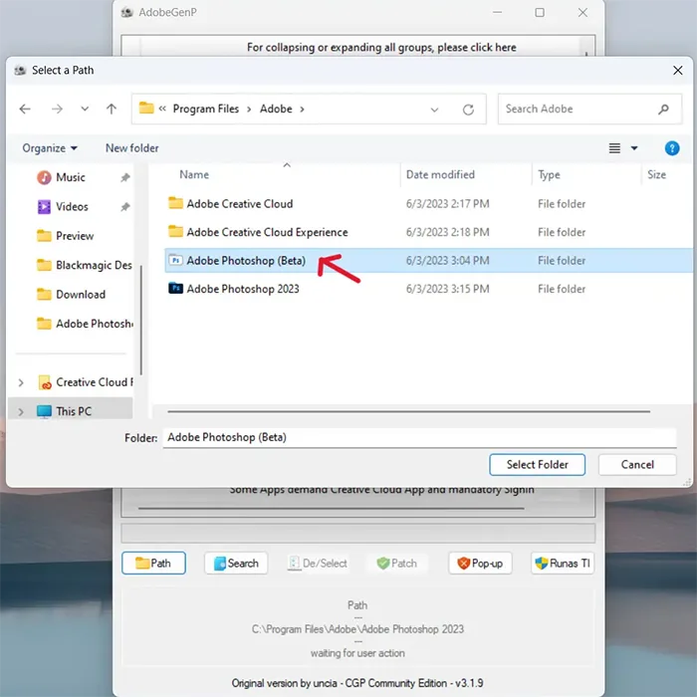Open Download folder in sidebar
Screen dimensions: 697x697
[80, 295]
